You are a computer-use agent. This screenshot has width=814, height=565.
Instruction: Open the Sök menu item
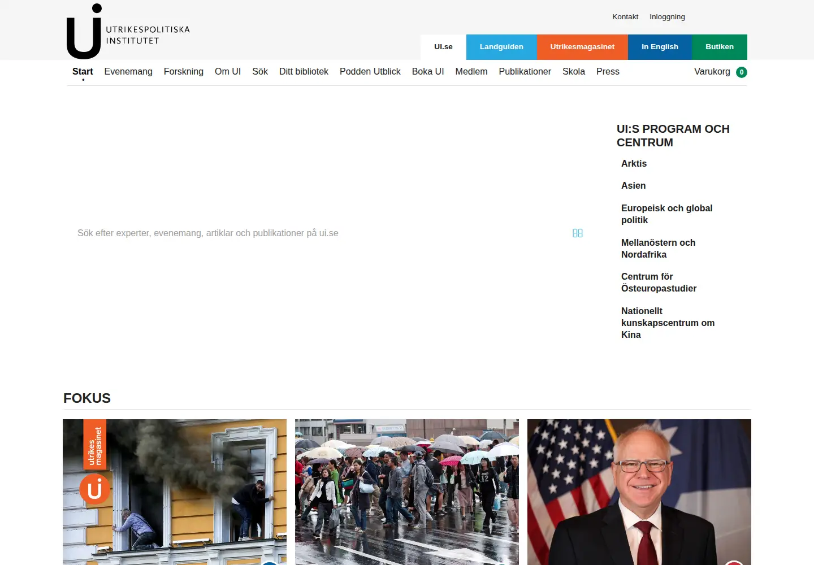(x=260, y=72)
